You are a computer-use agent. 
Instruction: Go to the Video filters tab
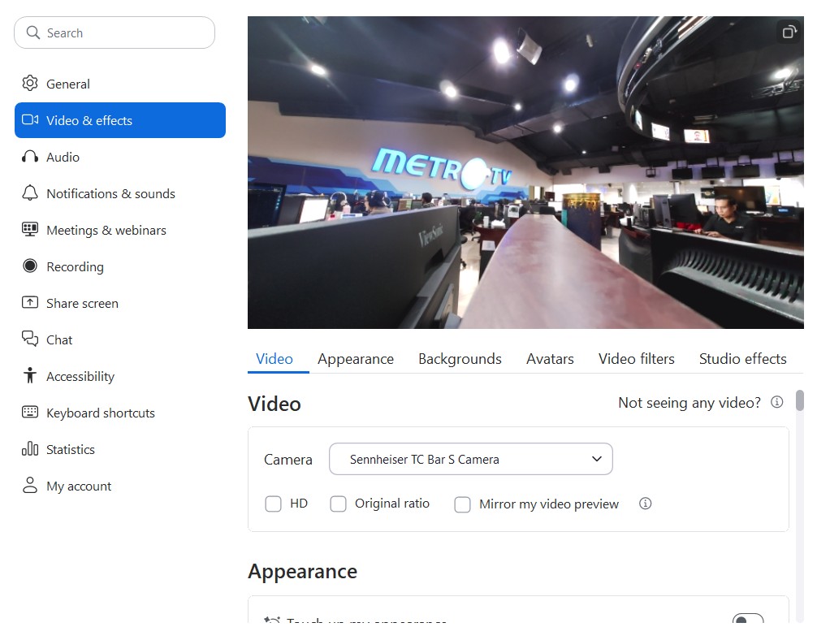click(x=637, y=359)
